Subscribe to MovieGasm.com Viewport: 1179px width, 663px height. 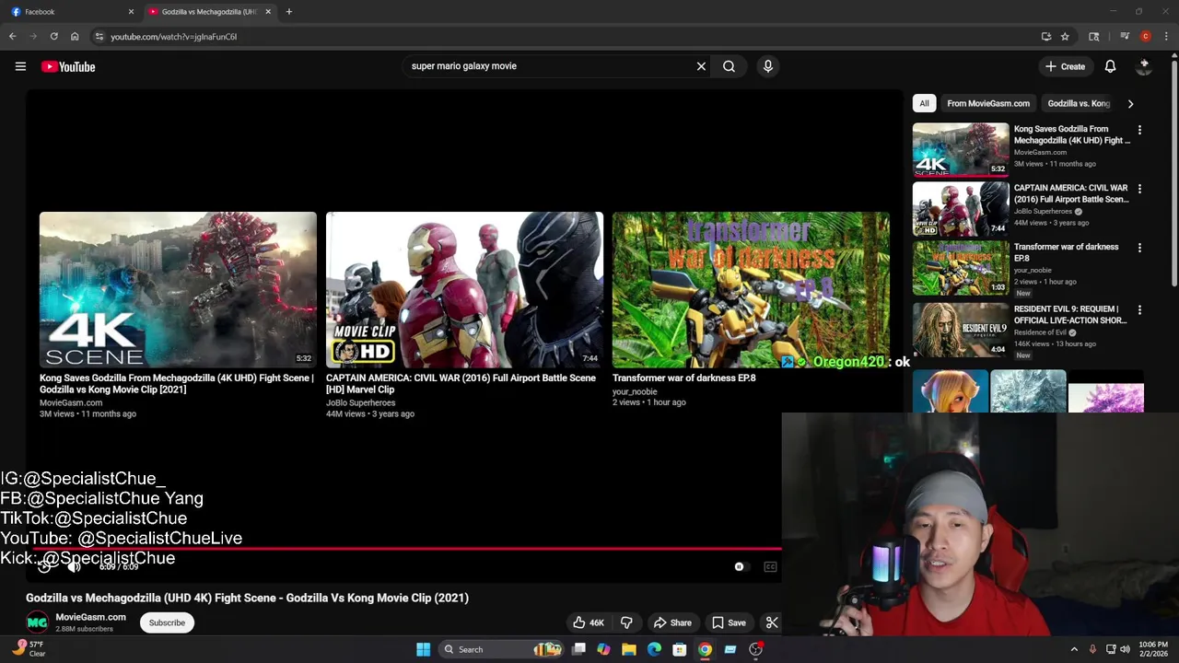(167, 622)
